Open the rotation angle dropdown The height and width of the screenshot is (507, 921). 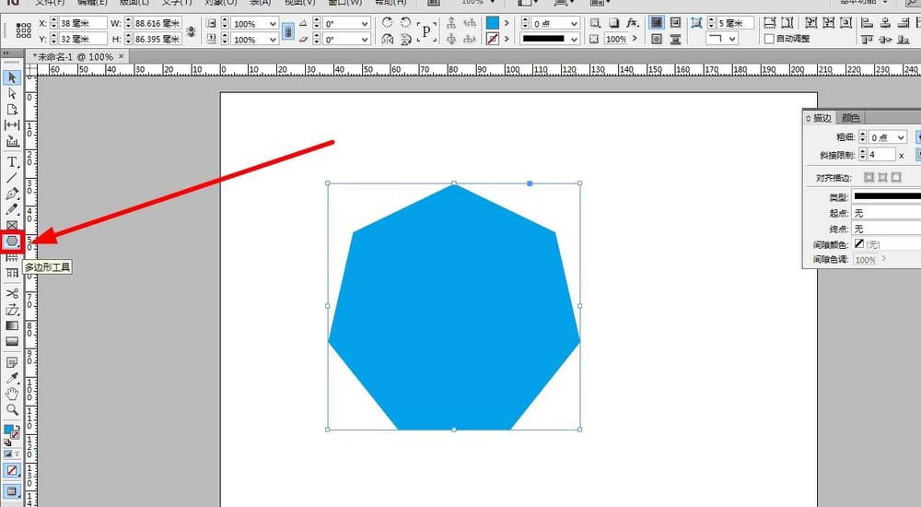[365, 24]
